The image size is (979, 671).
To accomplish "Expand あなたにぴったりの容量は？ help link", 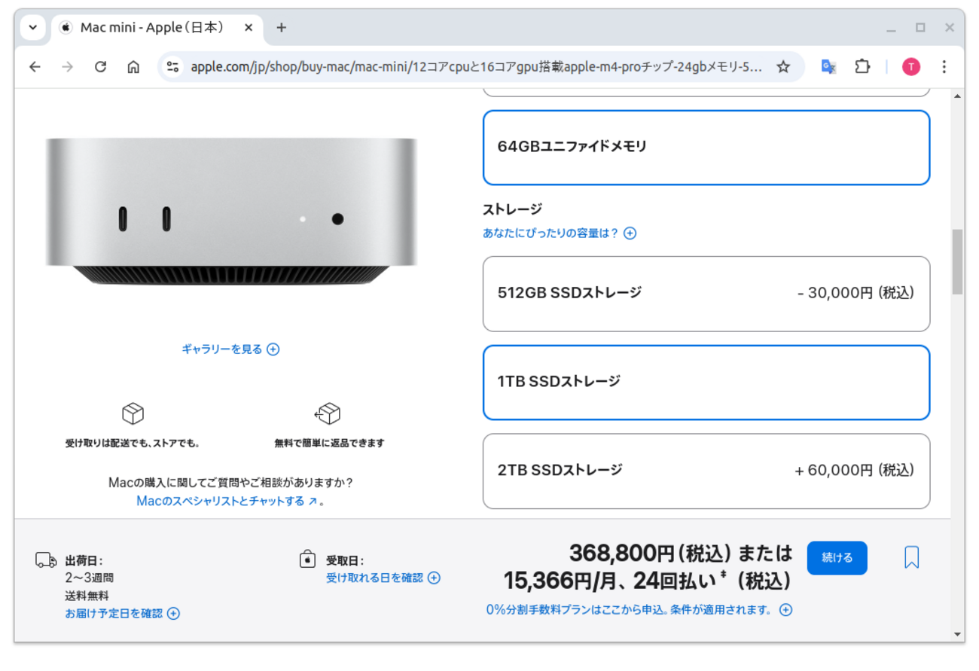I will pyautogui.click(x=560, y=233).
